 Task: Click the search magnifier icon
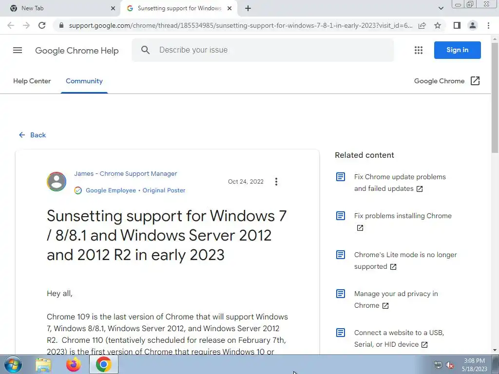(145, 50)
